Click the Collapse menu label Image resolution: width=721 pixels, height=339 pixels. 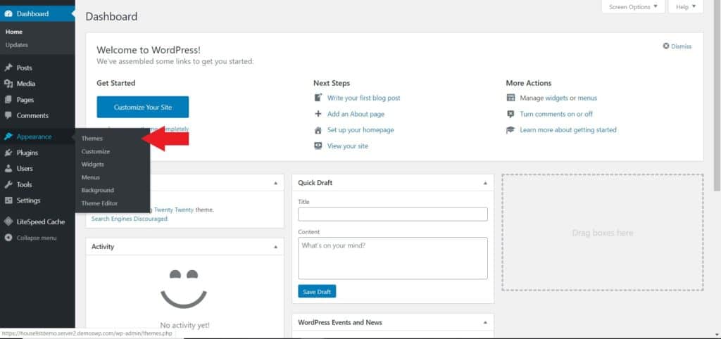tap(37, 238)
